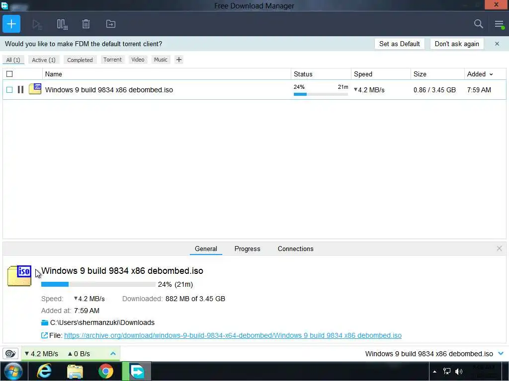Switch to the Progress details tab
This screenshot has height=381, width=509.
click(248, 249)
